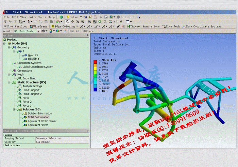
Task: Click the red Max legend color band
Action: [x=95, y=62]
